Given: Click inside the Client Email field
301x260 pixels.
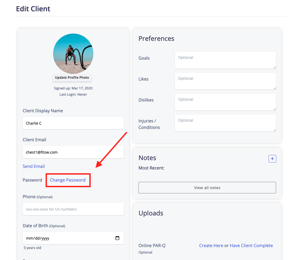Looking at the screenshot, I should (73, 152).
